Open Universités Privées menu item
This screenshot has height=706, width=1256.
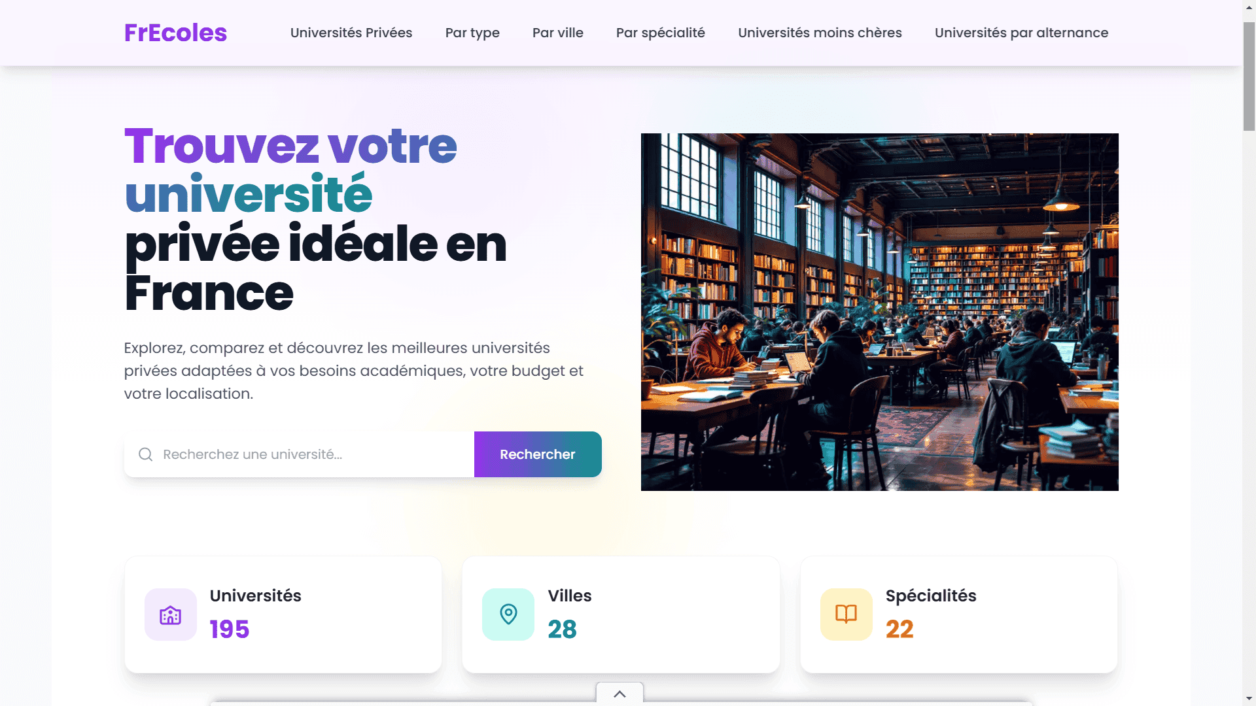pos(351,33)
